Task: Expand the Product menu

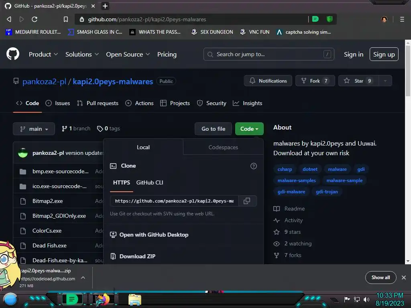Action: pyautogui.click(x=43, y=54)
